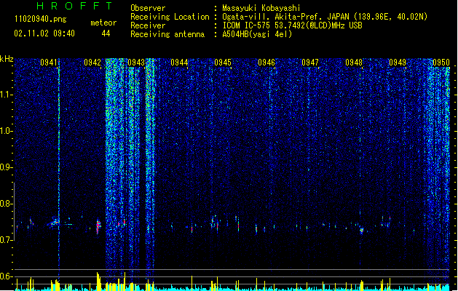The width and height of the screenshot is (458, 291).
Task: Click the 0.8 kHz axis label
Action: click(x=7, y=204)
